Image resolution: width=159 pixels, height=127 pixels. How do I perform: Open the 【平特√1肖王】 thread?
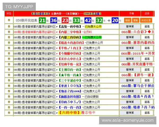[x=57, y=48]
